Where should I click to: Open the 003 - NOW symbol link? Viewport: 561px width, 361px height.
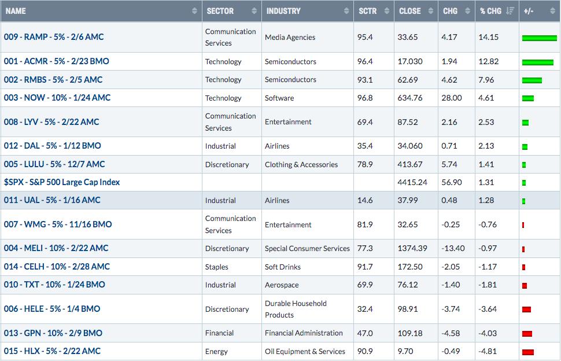[57, 98]
